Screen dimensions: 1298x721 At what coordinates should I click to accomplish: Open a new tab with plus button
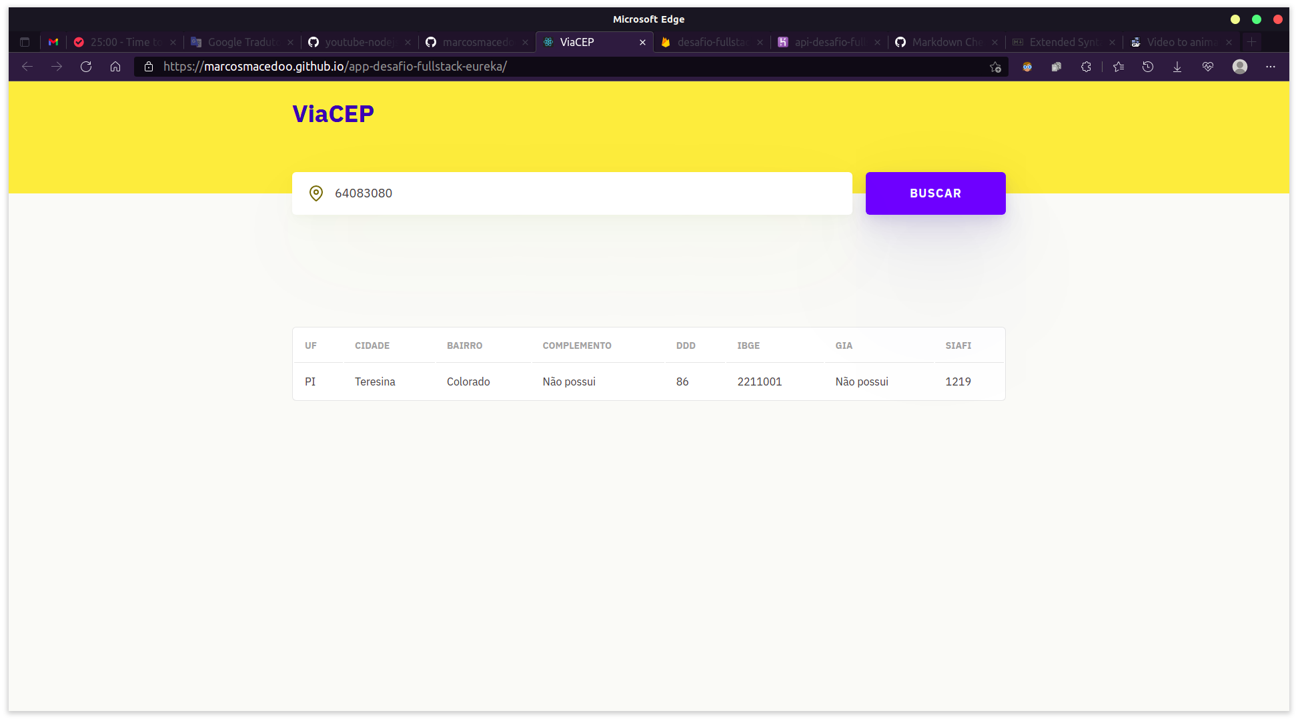pos(1252,42)
